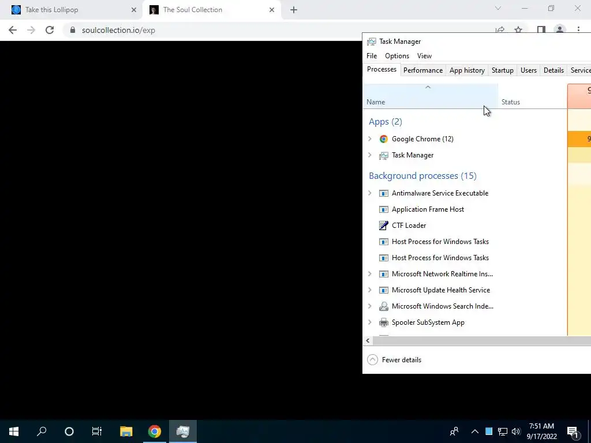
Task: Open Chrome profile avatar
Action: (x=560, y=30)
